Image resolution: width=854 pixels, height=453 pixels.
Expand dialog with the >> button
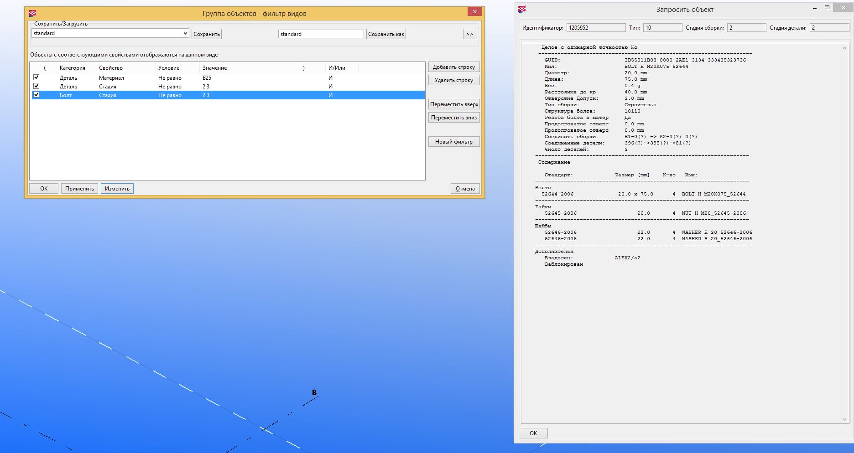click(x=469, y=34)
